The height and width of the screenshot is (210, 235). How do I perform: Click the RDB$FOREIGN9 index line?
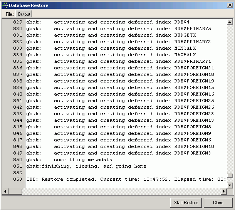click(x=119, y=133)
